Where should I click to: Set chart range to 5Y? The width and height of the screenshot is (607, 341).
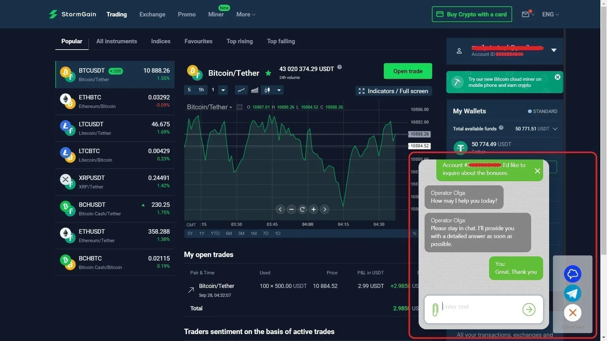[190, 234]
